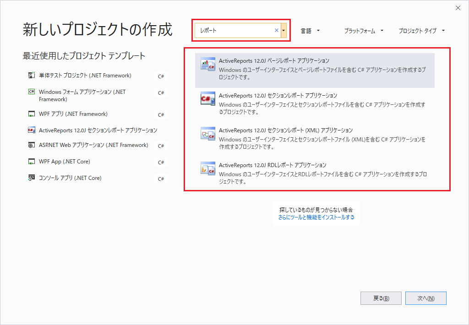Click the ASP.NET Web アプリケーション icon
The width and height of the screenshot is (469, 325).
32,145
